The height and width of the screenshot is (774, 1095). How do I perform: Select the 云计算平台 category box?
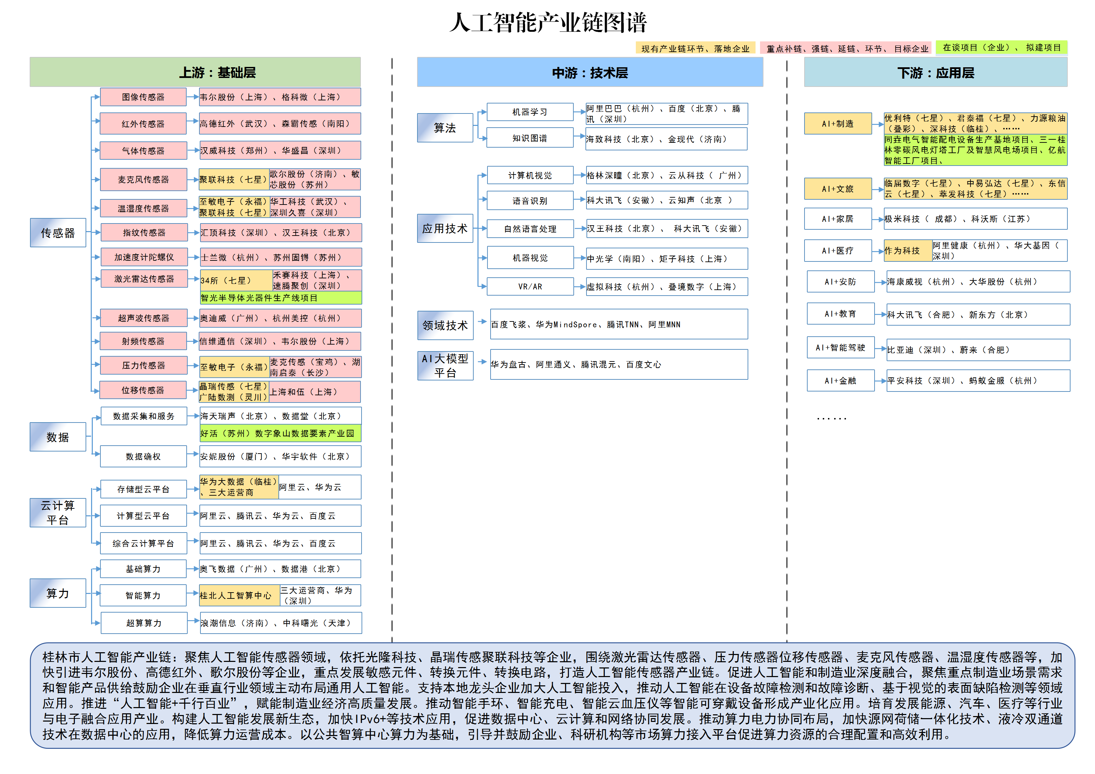(x=58, y=513)
